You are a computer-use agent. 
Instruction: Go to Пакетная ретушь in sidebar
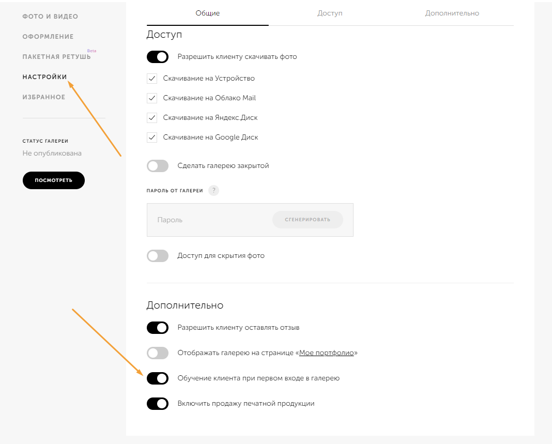[57, 57]
